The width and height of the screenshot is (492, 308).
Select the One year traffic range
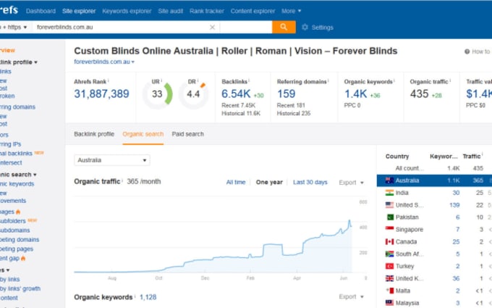click(269, 183)
